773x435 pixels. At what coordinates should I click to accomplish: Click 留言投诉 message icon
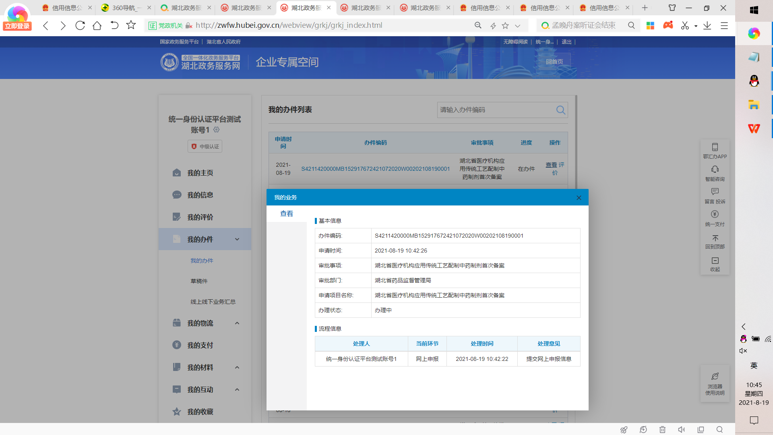tap(715, 192)
